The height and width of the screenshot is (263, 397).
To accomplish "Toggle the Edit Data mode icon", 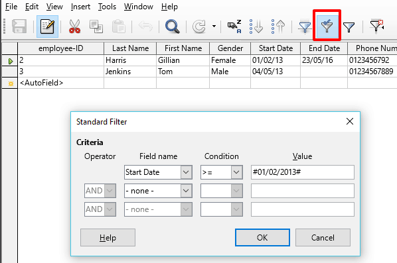I will [x=47, y=26].
